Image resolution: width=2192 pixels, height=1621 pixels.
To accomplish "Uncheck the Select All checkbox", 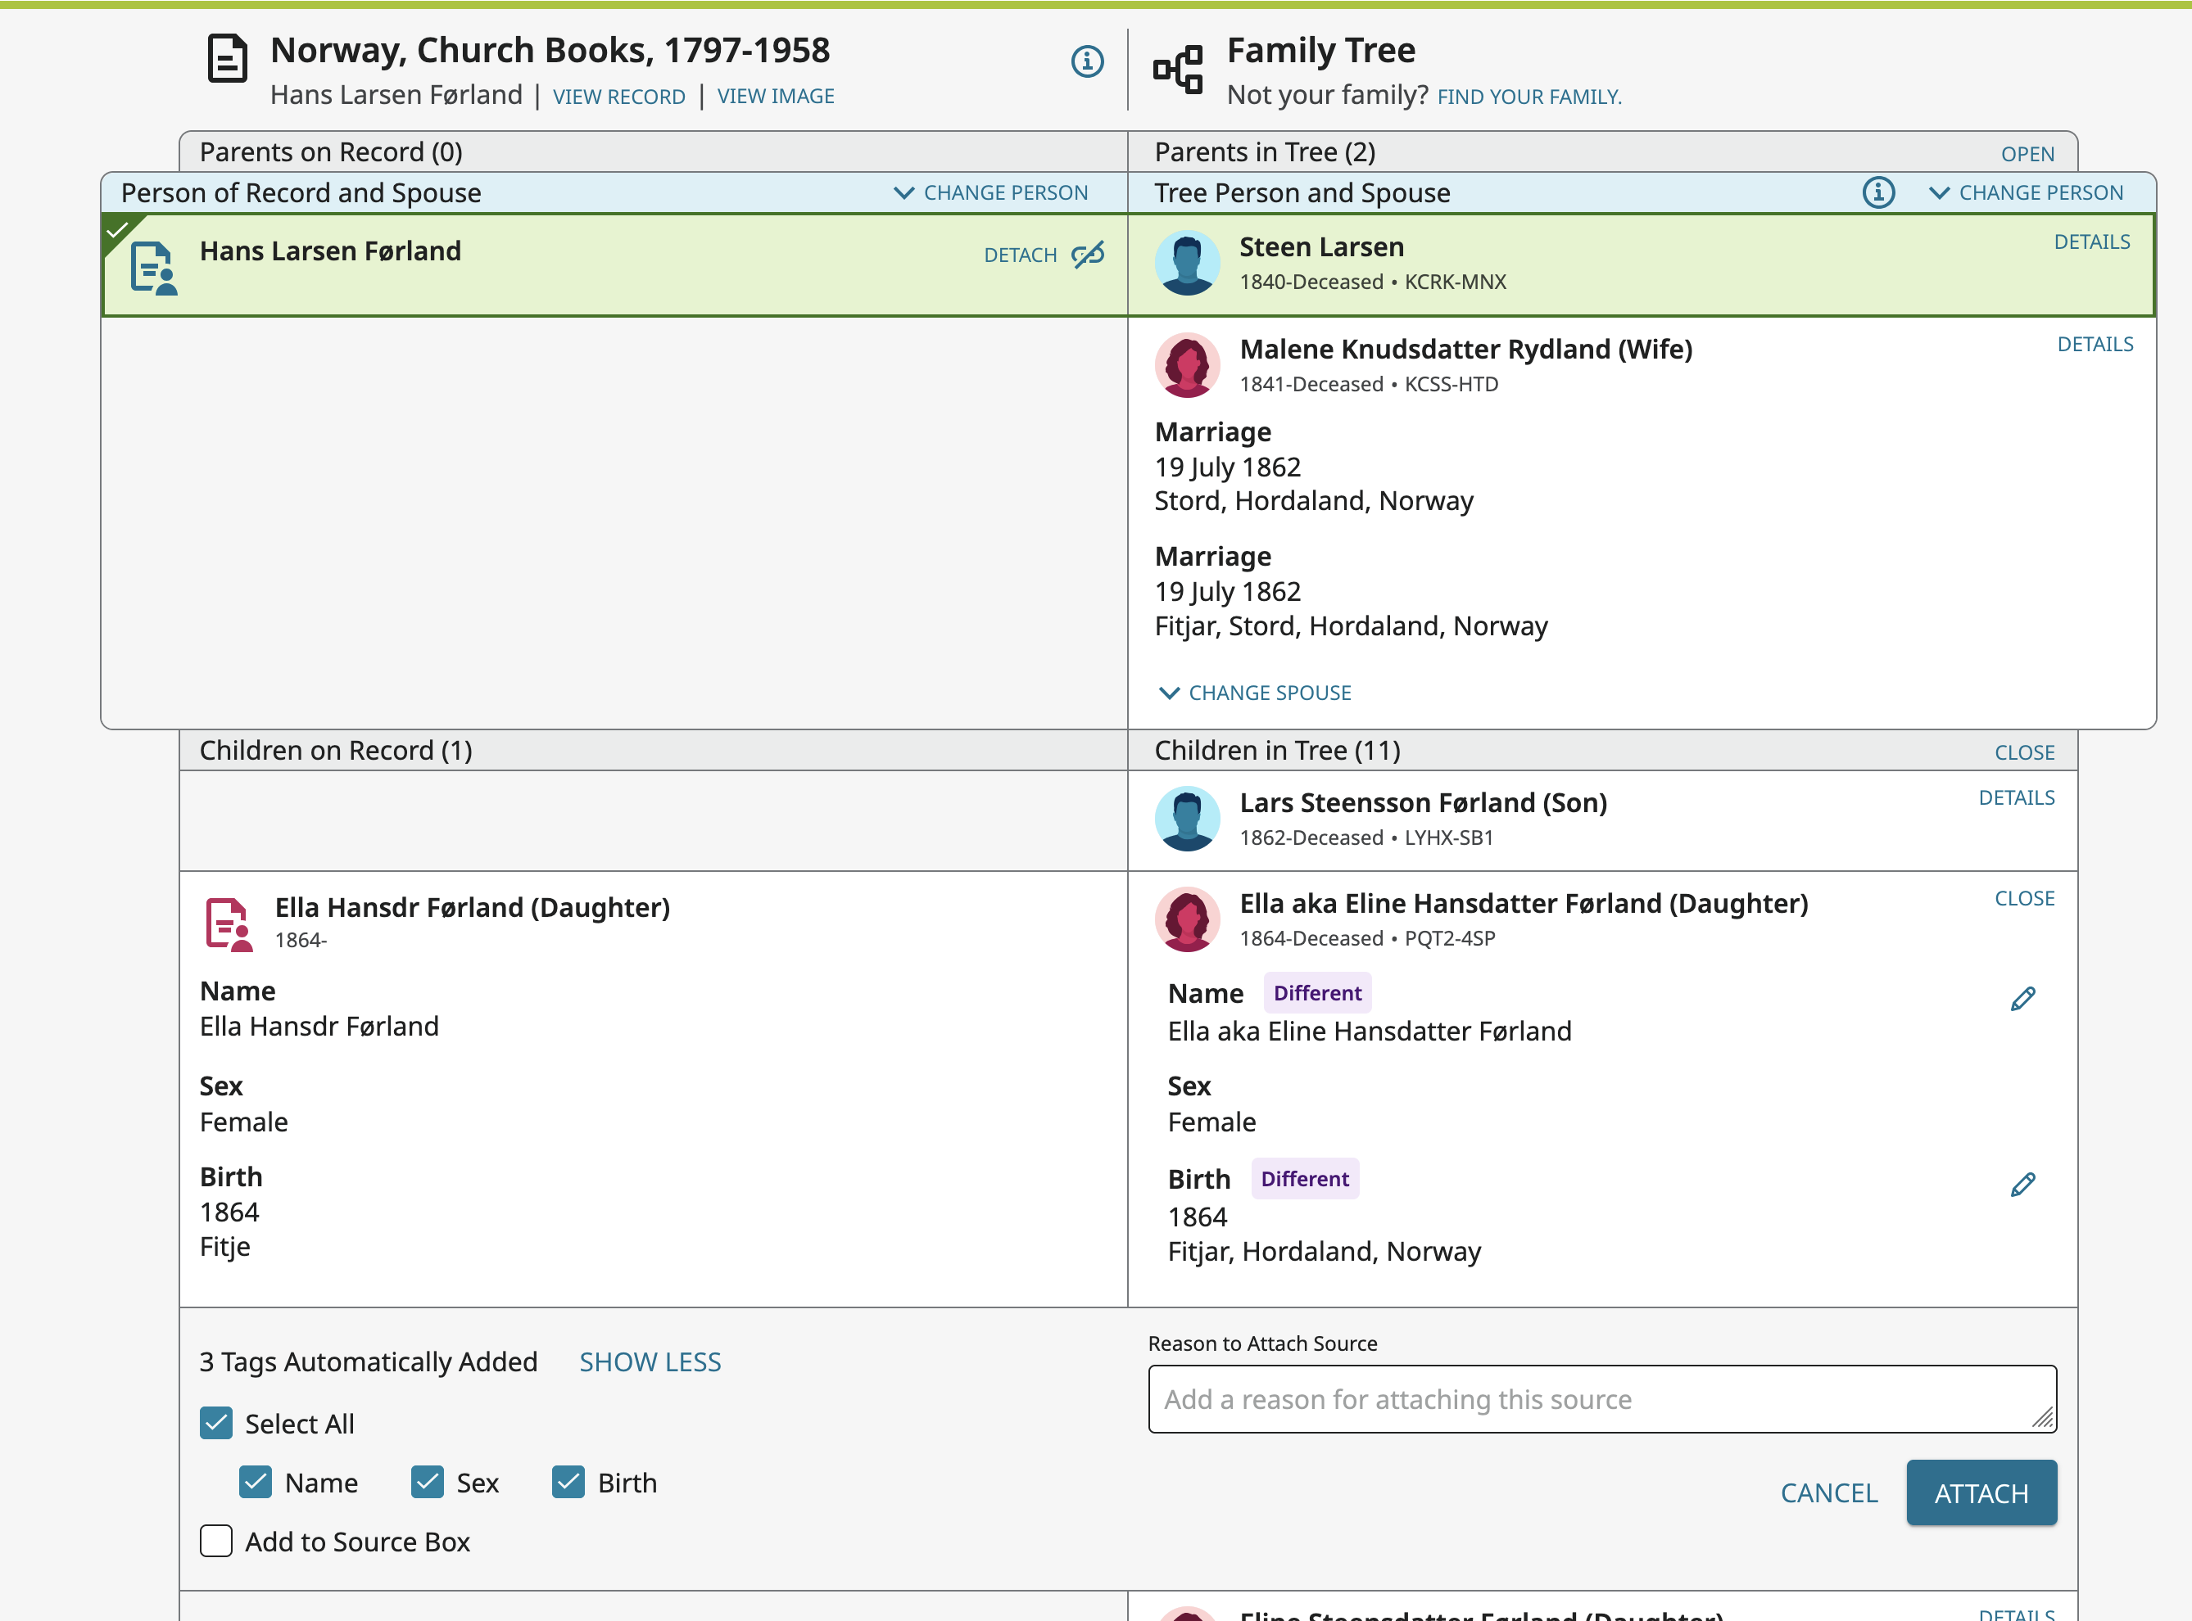I will click(216, 1423).
